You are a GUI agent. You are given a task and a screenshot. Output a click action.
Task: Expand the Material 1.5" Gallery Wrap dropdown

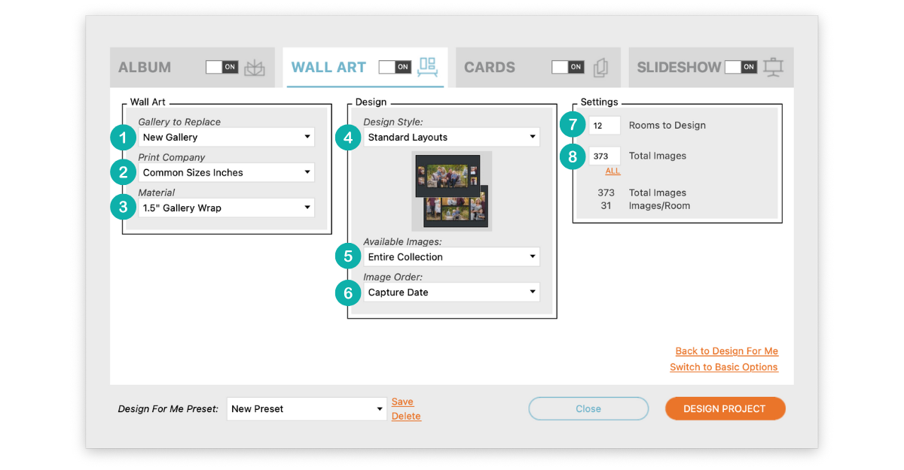click(226, 208)
